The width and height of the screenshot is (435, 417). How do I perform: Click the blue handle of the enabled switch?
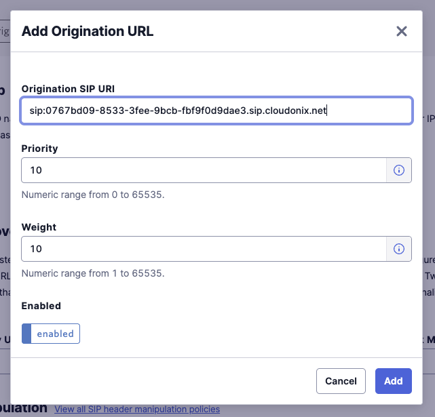click(x=26, y=334)
